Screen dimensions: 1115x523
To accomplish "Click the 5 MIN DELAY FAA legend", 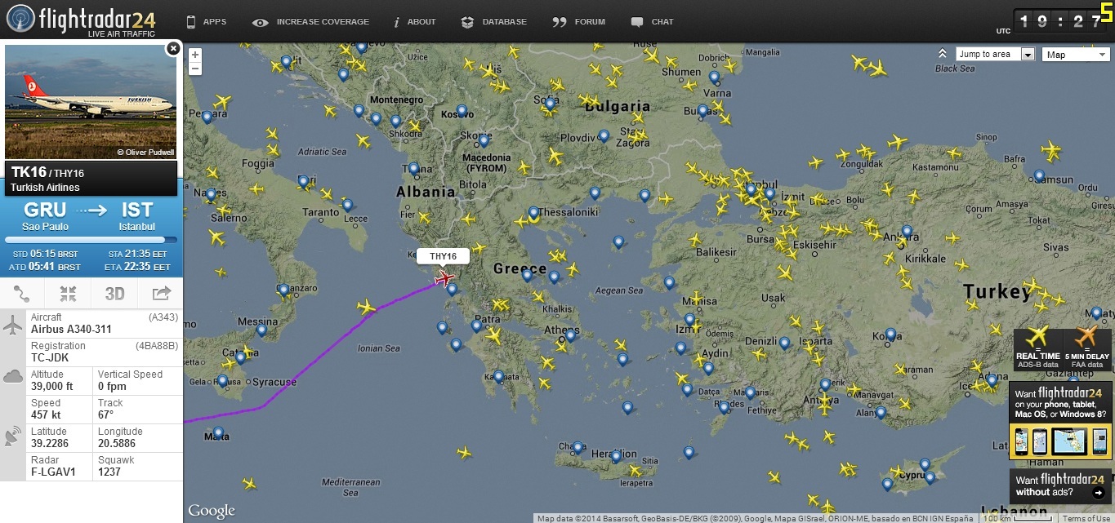I will [1086, 349].
